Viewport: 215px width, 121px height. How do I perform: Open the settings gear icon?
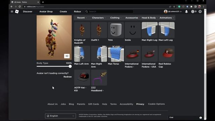200,11
